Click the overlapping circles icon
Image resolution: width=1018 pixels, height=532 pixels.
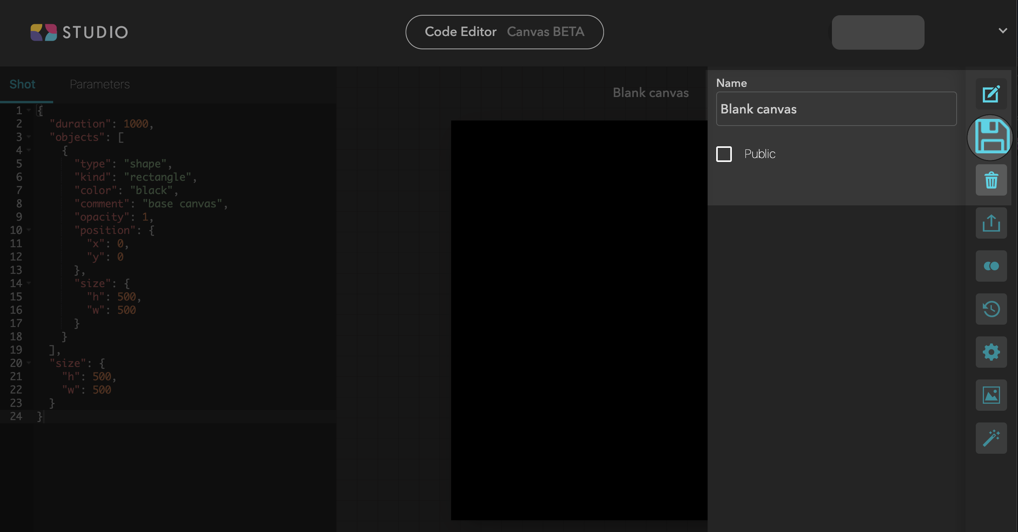[991, 266]
